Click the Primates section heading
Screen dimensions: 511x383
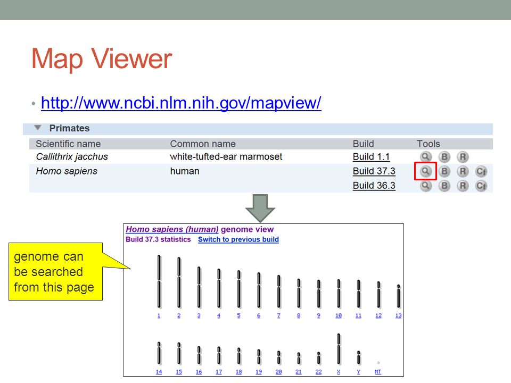pos(69,128)
